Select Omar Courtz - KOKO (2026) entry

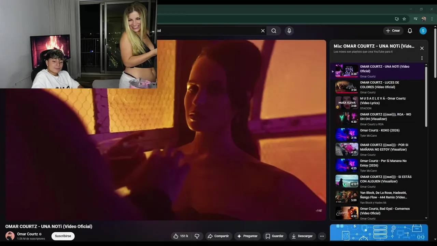point(378,135)
